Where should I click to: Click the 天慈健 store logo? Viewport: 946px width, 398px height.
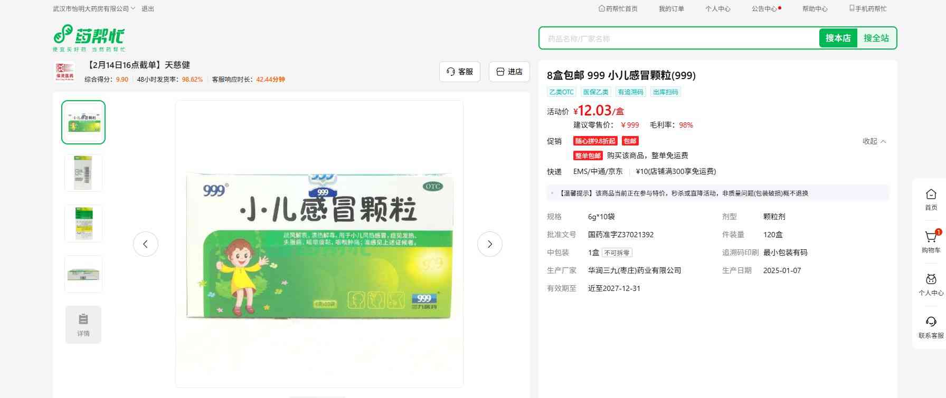pos(65,72)
